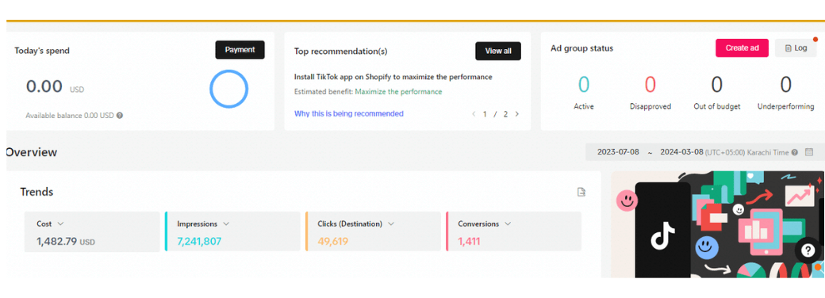The image size is (825, 298).
Task: Go to next recommendation arrow
Action: [516, 113]
